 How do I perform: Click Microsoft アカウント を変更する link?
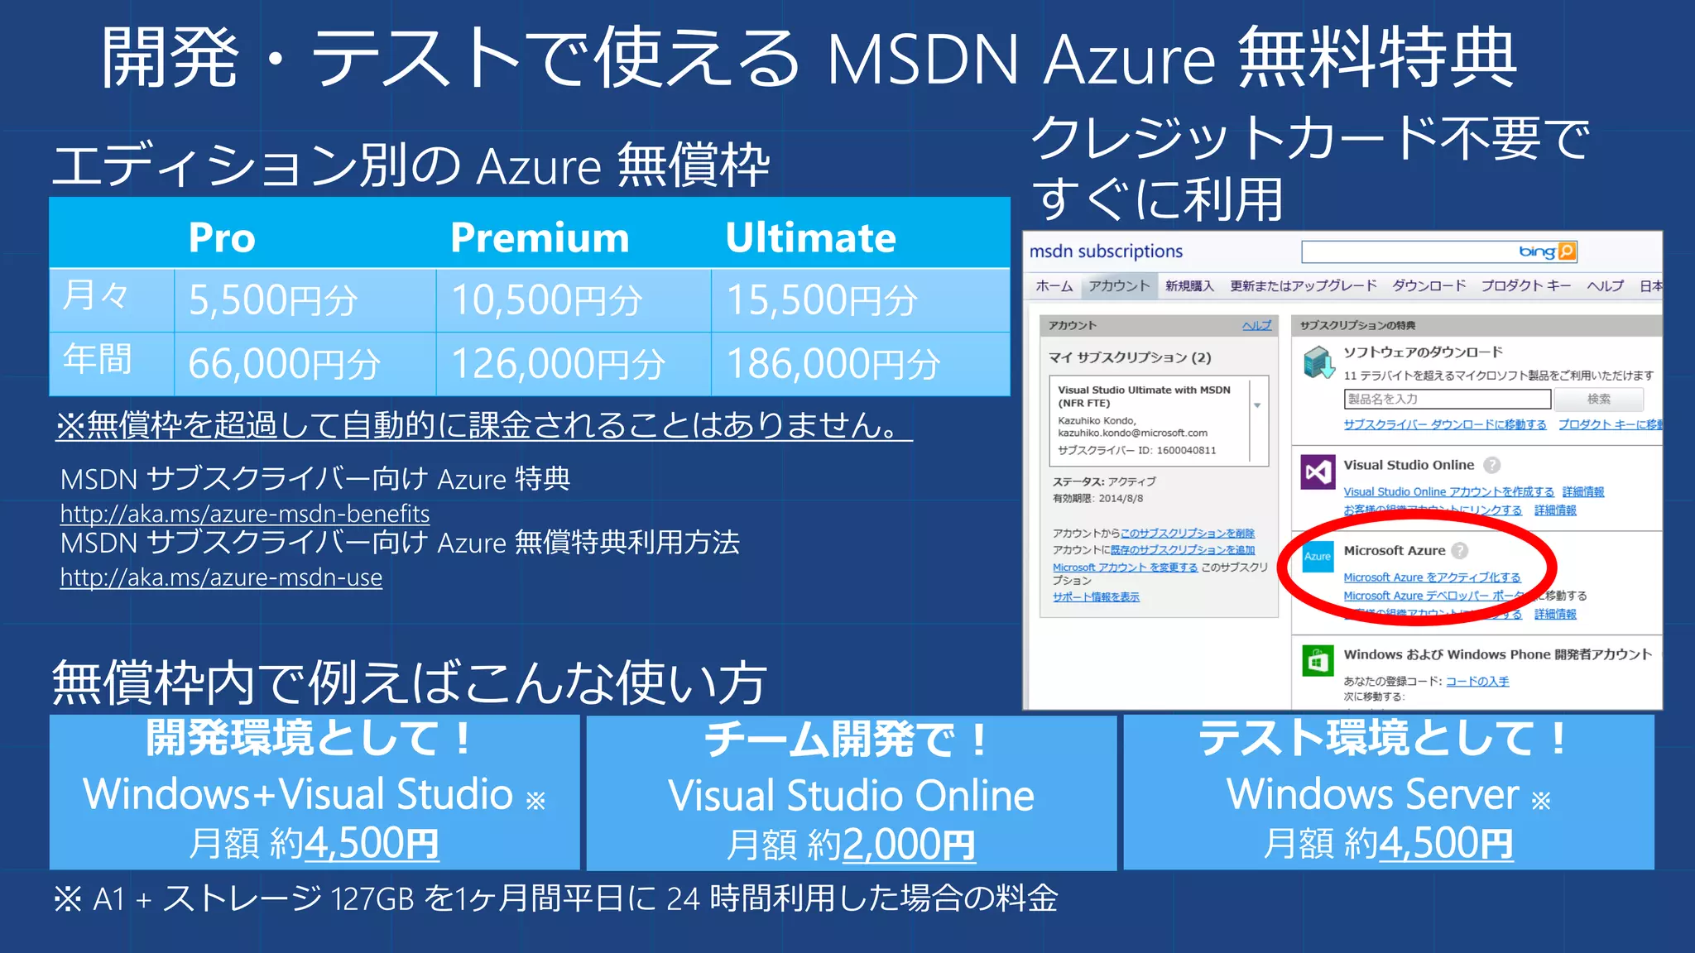(x=1126, y=567)
